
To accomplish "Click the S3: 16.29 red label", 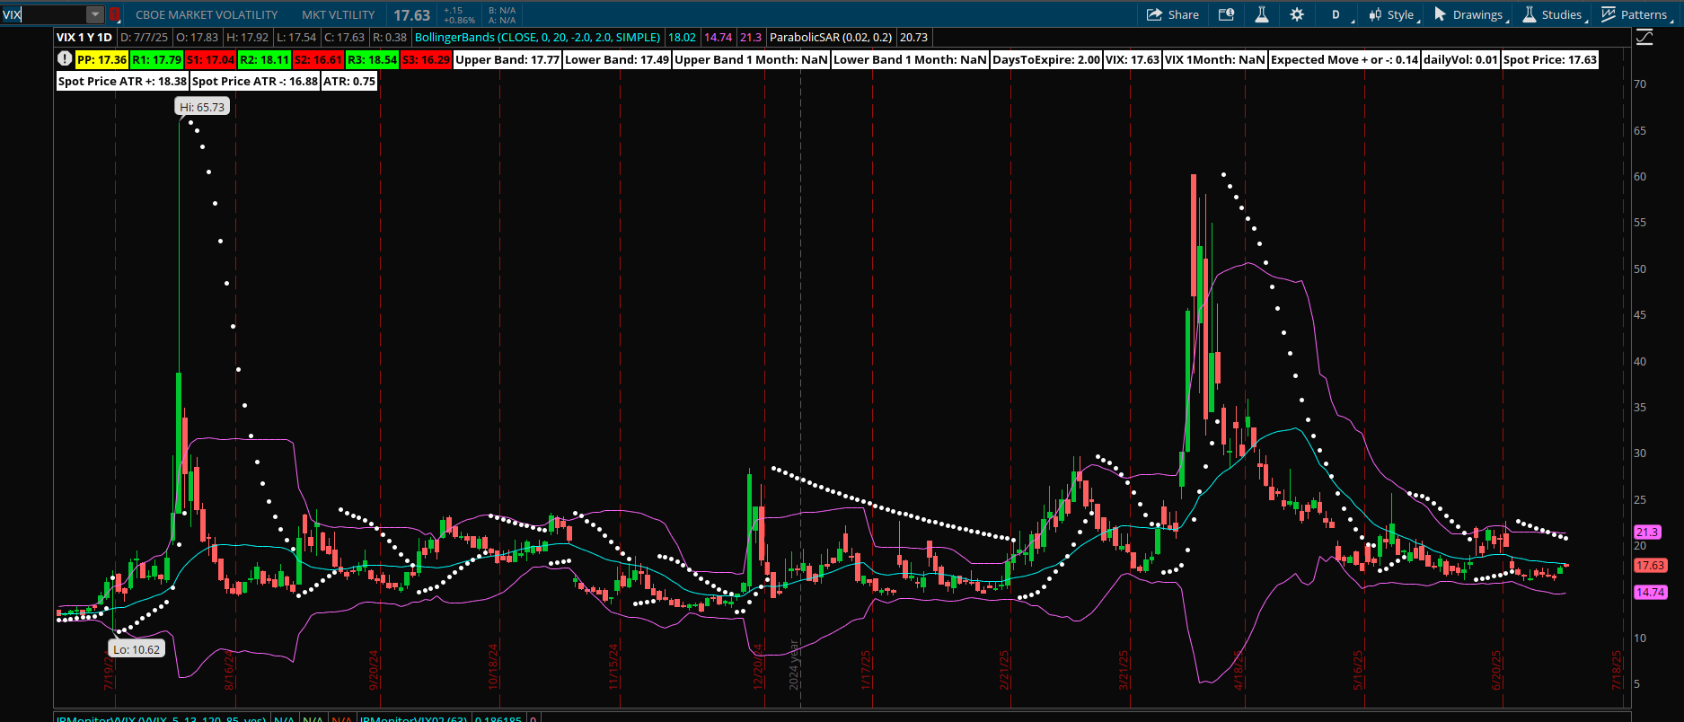I will [x=426, y=59].
